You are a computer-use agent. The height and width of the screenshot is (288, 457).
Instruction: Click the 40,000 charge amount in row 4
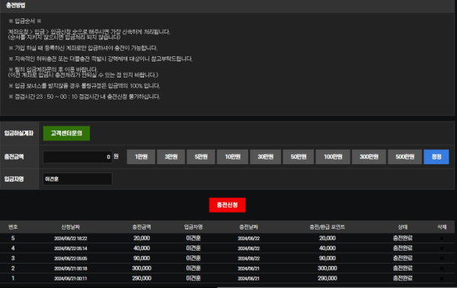[142, 248]
